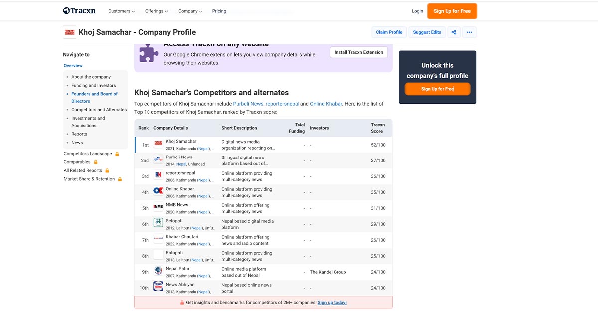The width and height of the screenshot is (598, 314).
Task: Click the Sign up today link
Action: tap(332, 303)
